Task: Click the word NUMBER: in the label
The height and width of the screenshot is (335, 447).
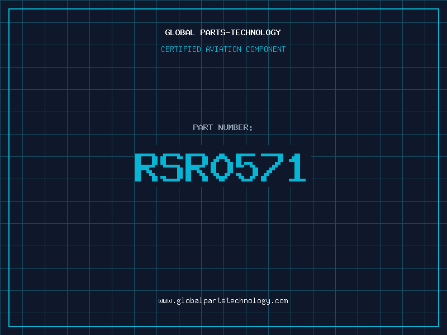Action: click(x=235, y=127)
